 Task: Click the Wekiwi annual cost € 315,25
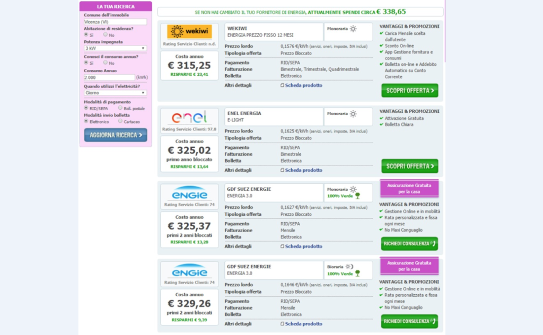coord(189,65)
